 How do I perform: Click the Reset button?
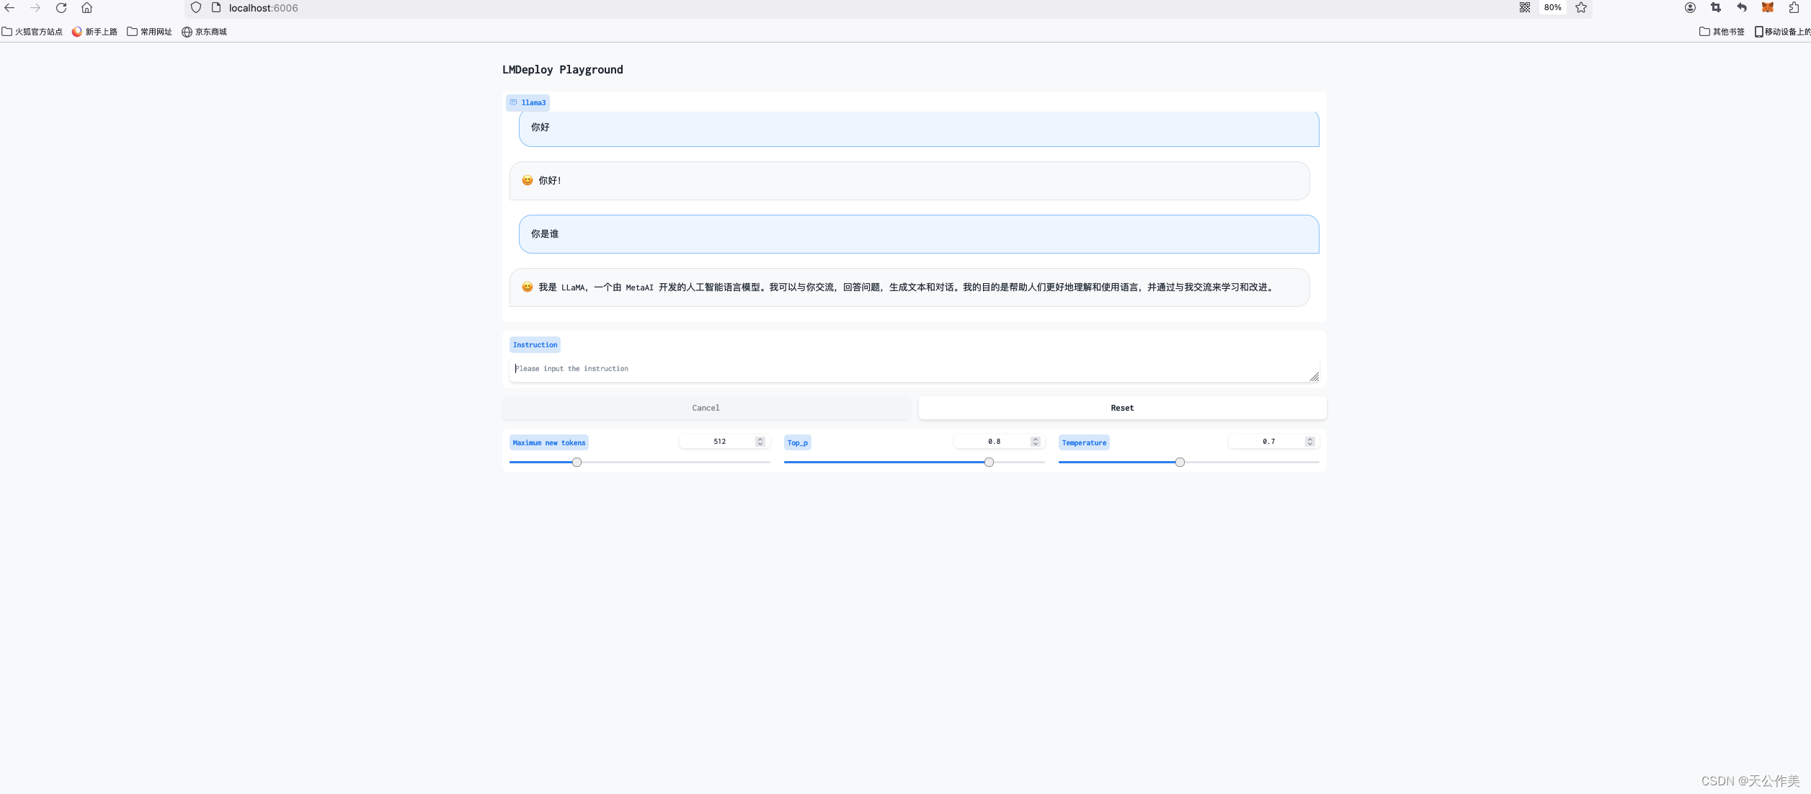1122,408
